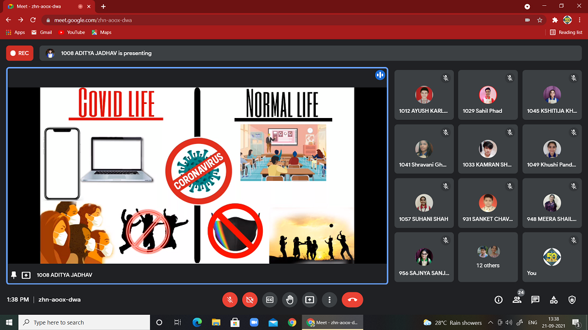The image size is (588, 330).
Task: Open the Activities panel
Action: click(x=554, y=299)
